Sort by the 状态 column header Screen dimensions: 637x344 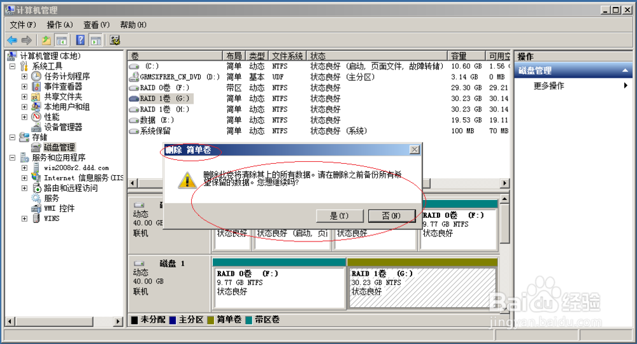coord(377,55)
